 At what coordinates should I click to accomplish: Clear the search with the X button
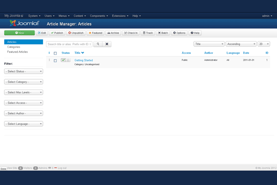coord(107,44)
